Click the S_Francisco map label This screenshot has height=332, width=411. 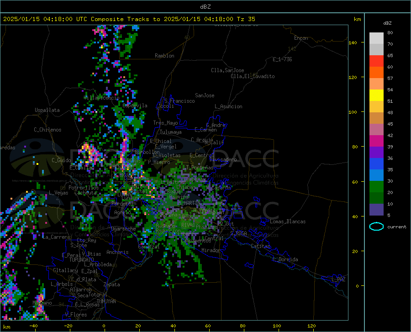pos(179,101)
